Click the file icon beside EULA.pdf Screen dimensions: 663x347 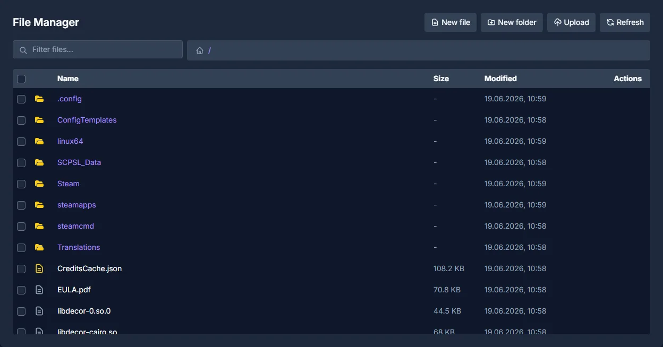click(x=39, y=290)
